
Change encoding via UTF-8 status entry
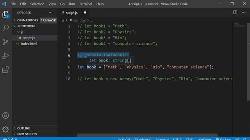(177, 139)
